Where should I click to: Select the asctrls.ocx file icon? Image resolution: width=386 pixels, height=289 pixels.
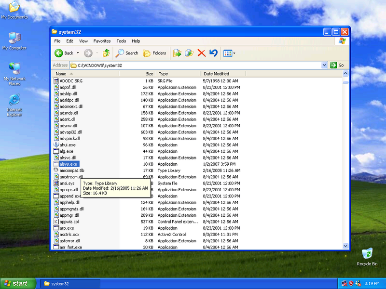[x=56, y=234]
